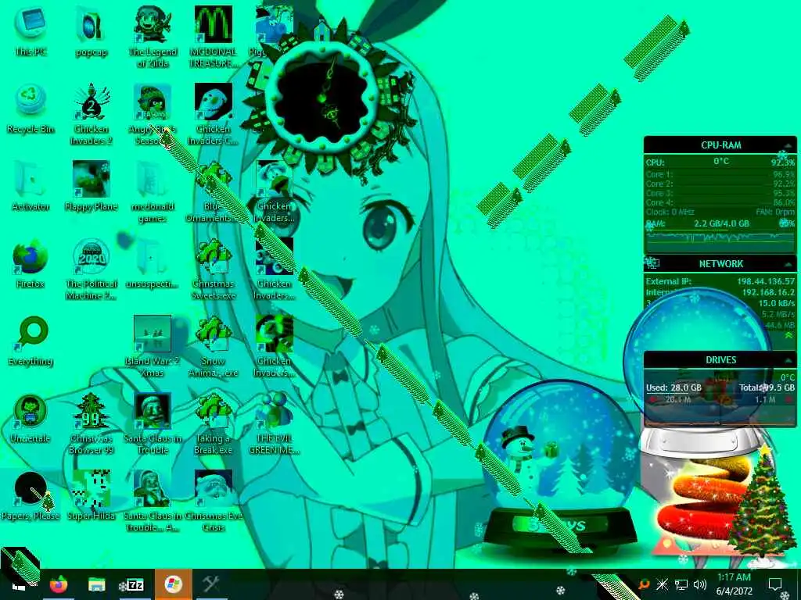Open the hammer-and-wrench tools taskbar app

(210, 584)
